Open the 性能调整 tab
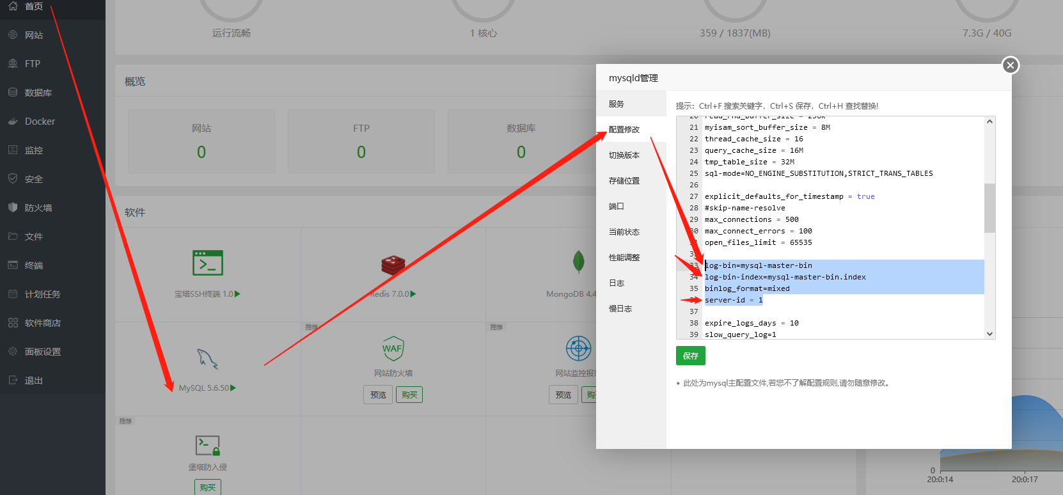 (631, 257)
